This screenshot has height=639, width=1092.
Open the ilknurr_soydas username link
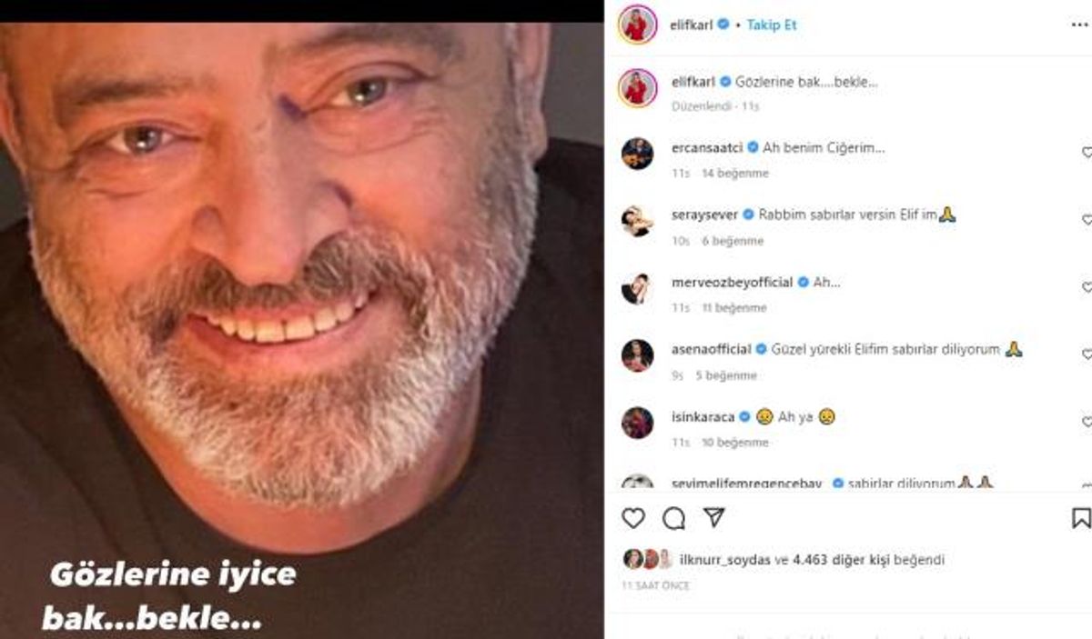(724, 560)
